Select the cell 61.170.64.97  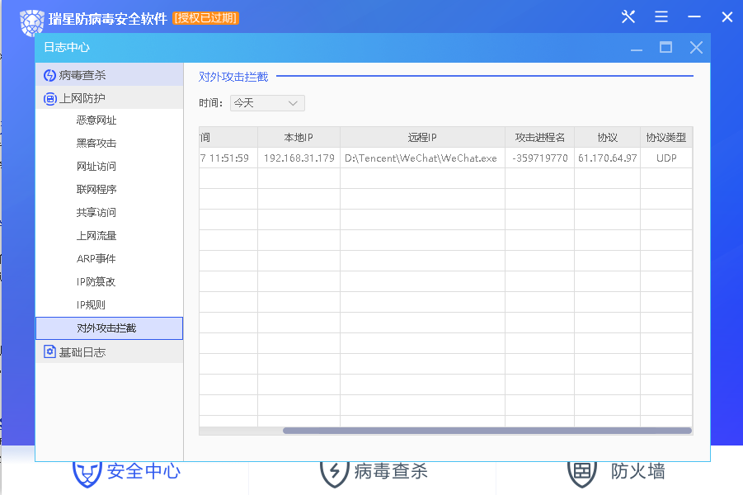pyautogui.click(x=607, y=158)
